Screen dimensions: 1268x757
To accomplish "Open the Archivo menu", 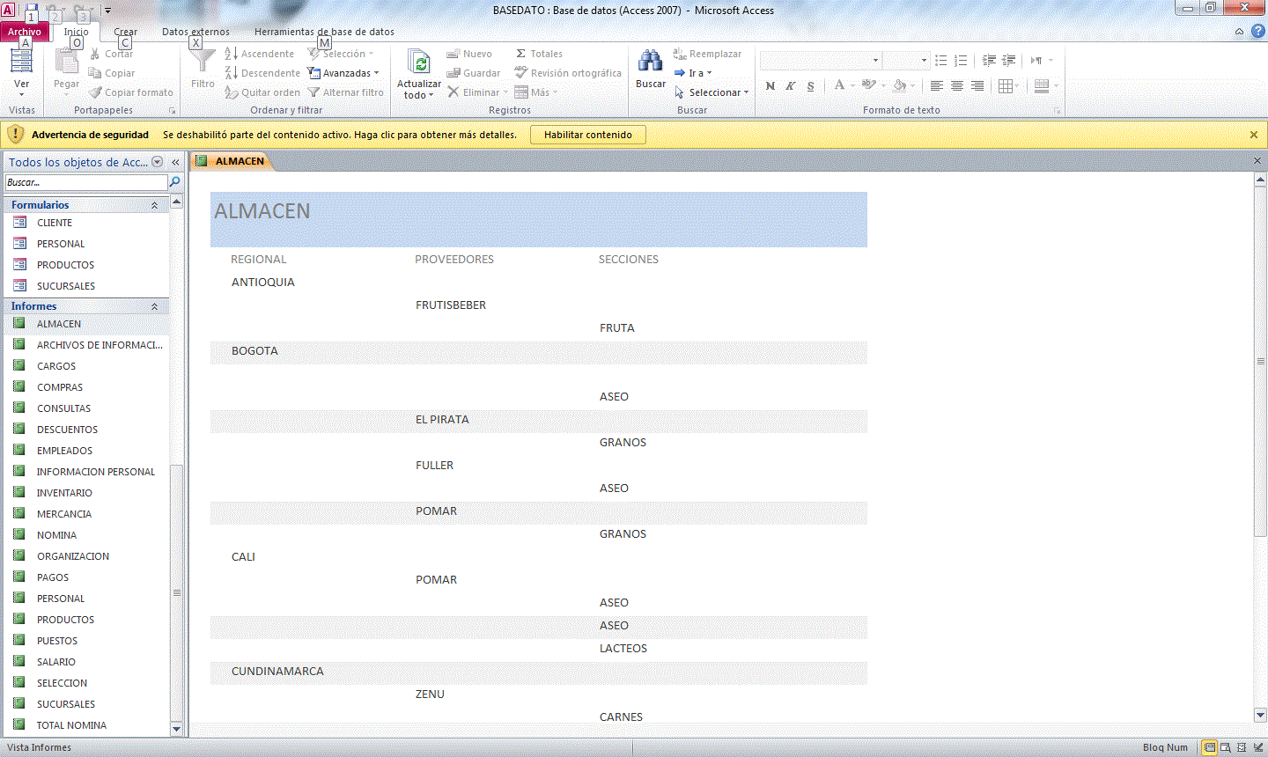I will (24, 31).
